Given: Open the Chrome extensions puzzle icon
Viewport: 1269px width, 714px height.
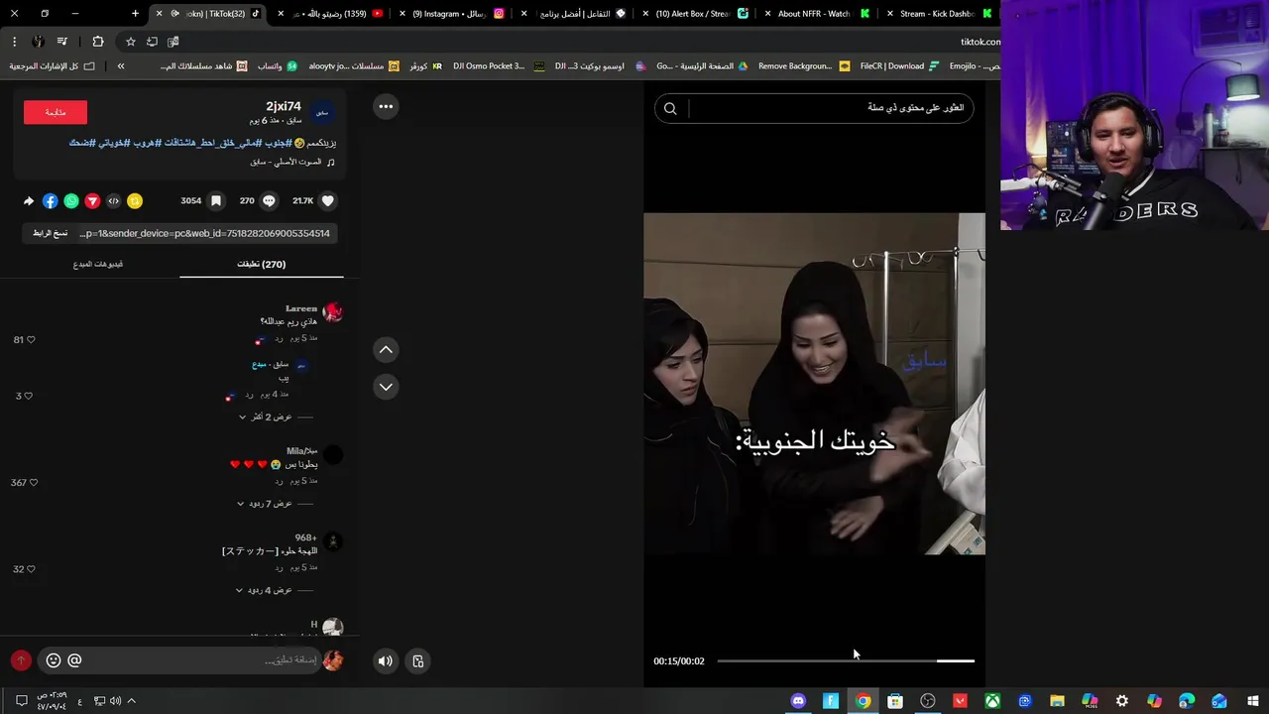Looking at the screenshot, I should (97, 42).
